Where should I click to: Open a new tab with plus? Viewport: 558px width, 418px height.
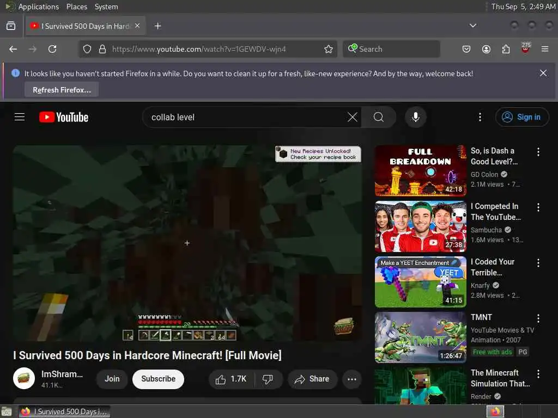(x=157, y=26)
